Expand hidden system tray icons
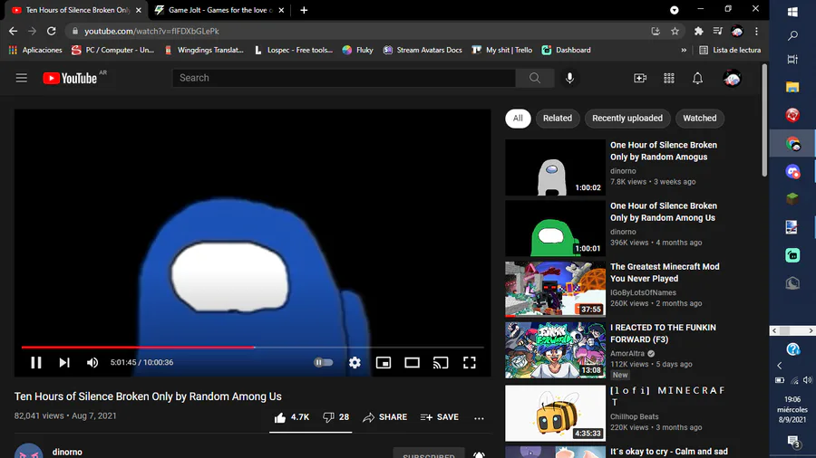The width and height of the screenshot is (816, 458). coord(780,365)
